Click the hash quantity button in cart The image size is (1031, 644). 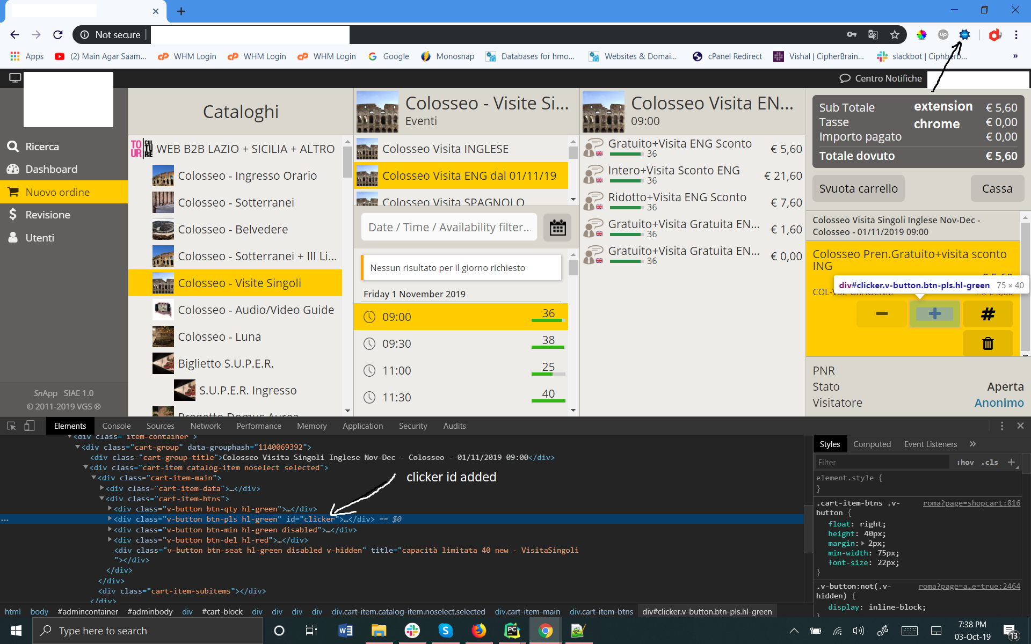pos(988,314)
